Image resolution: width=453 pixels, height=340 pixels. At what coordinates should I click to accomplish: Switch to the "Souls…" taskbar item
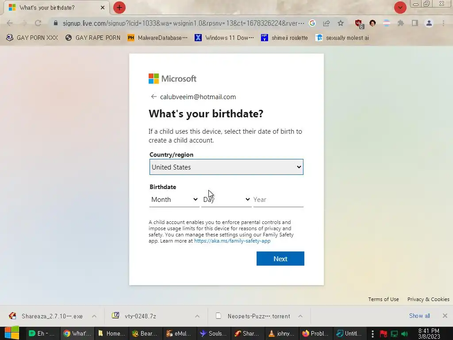[214, 333]
